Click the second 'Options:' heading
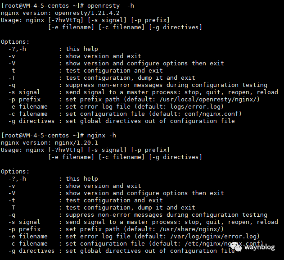 (15, 172)
